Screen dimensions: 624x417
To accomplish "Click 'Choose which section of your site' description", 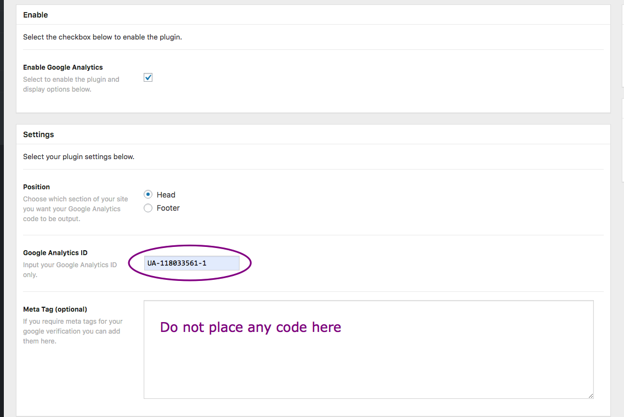I will pyautogui.click(x=76, y=208).
